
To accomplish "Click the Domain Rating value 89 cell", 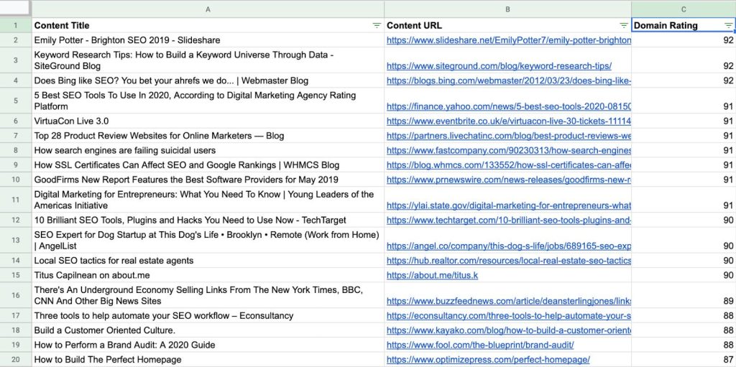I will (683, 301).
